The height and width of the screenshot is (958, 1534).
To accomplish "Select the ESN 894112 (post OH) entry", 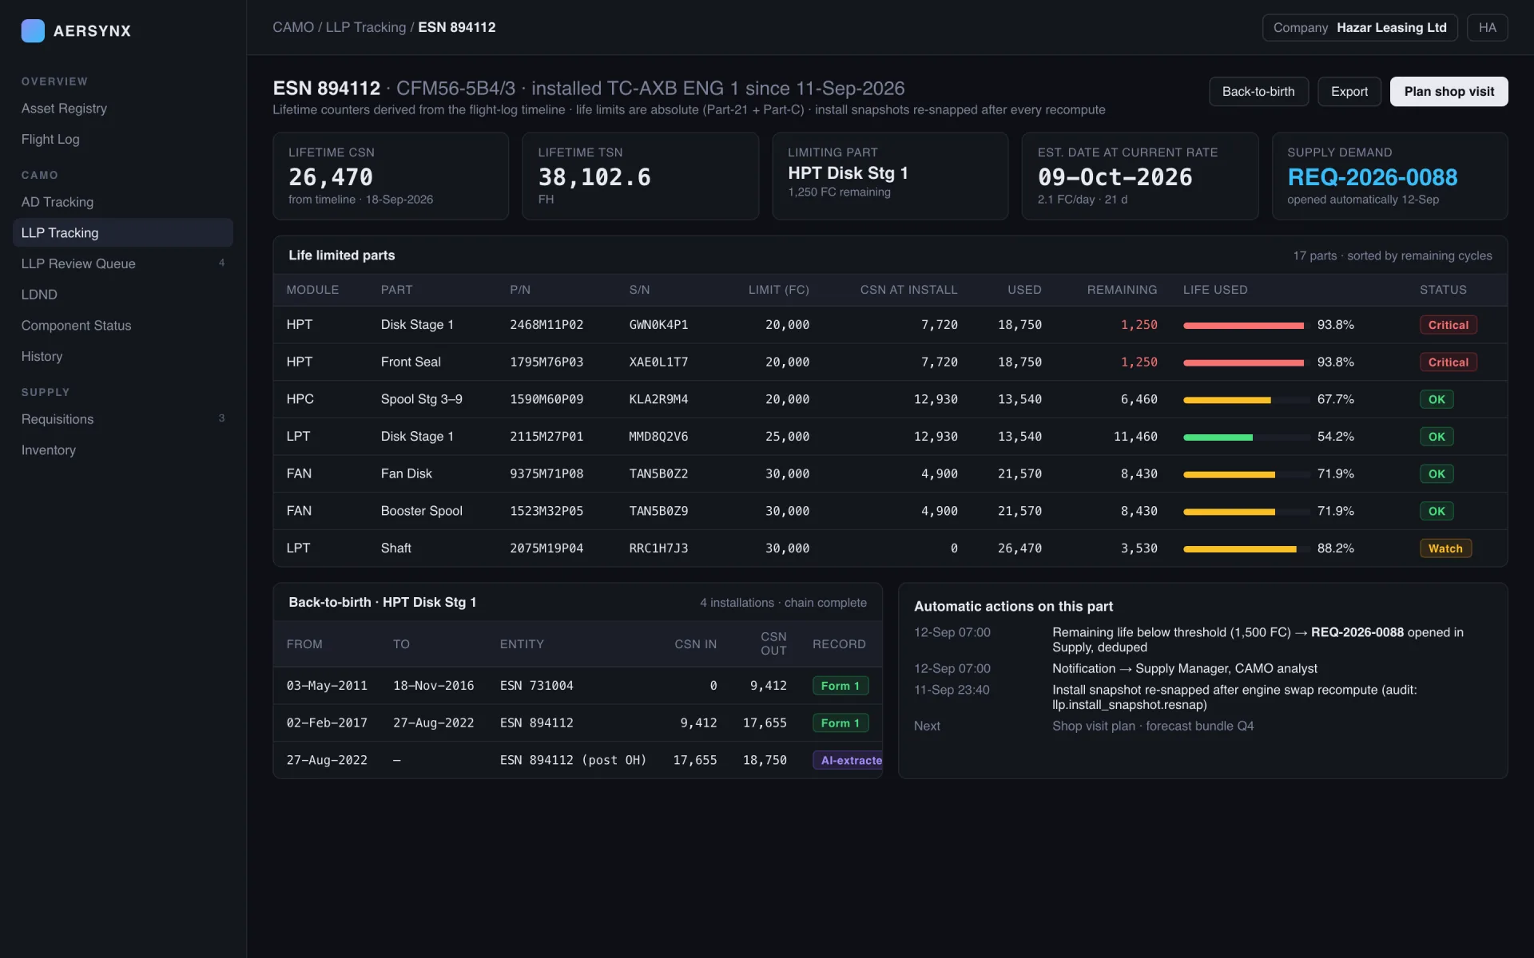I will 573,760.
